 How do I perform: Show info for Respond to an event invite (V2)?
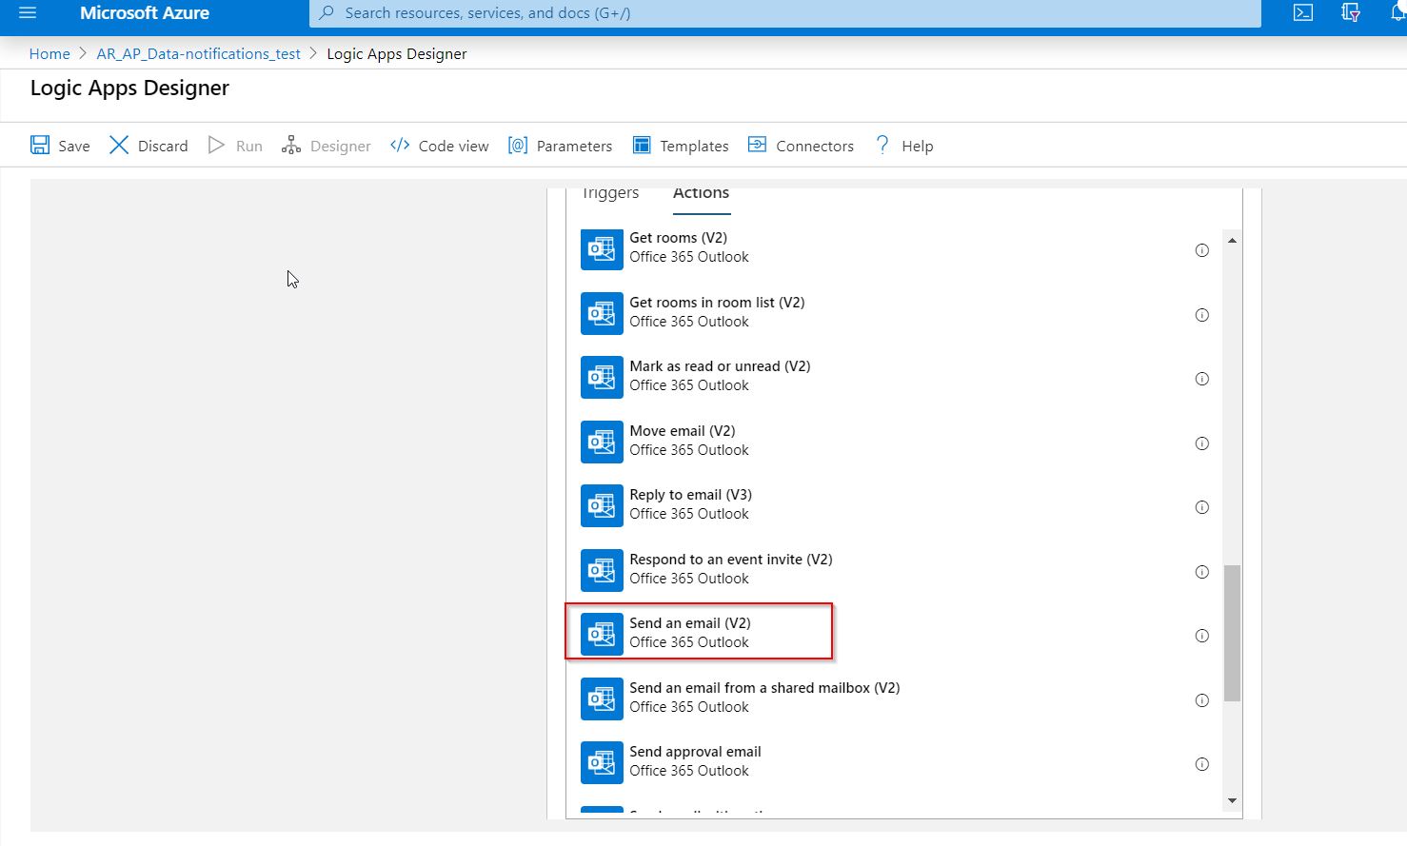click(1202, 572)
